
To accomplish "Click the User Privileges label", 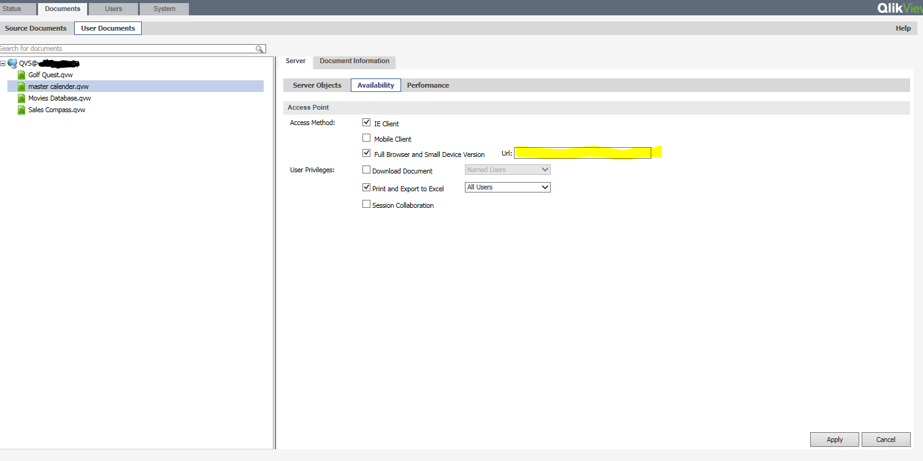I will [312, 170].
